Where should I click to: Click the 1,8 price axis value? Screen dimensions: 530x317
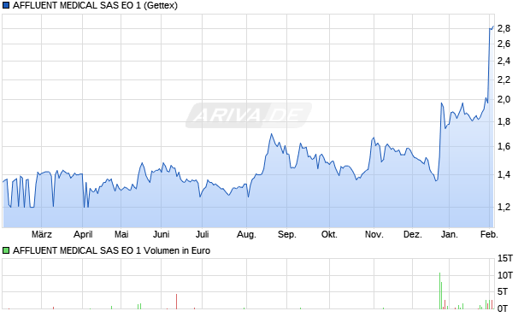pyautogui.click(x=503, y=122)
